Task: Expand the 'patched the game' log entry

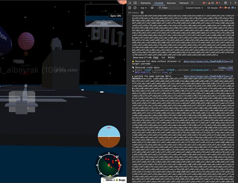Action: (x=132, y=76)
